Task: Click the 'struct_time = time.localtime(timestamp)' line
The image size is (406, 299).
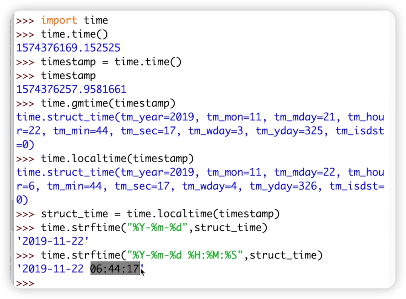Action: click(148, 214)
